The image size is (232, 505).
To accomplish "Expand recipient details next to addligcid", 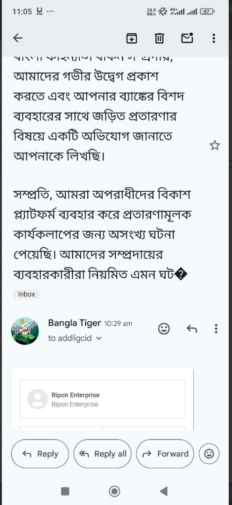I will tap(99, 339).
